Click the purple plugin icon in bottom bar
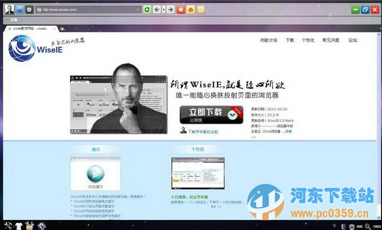 (42, 226)
